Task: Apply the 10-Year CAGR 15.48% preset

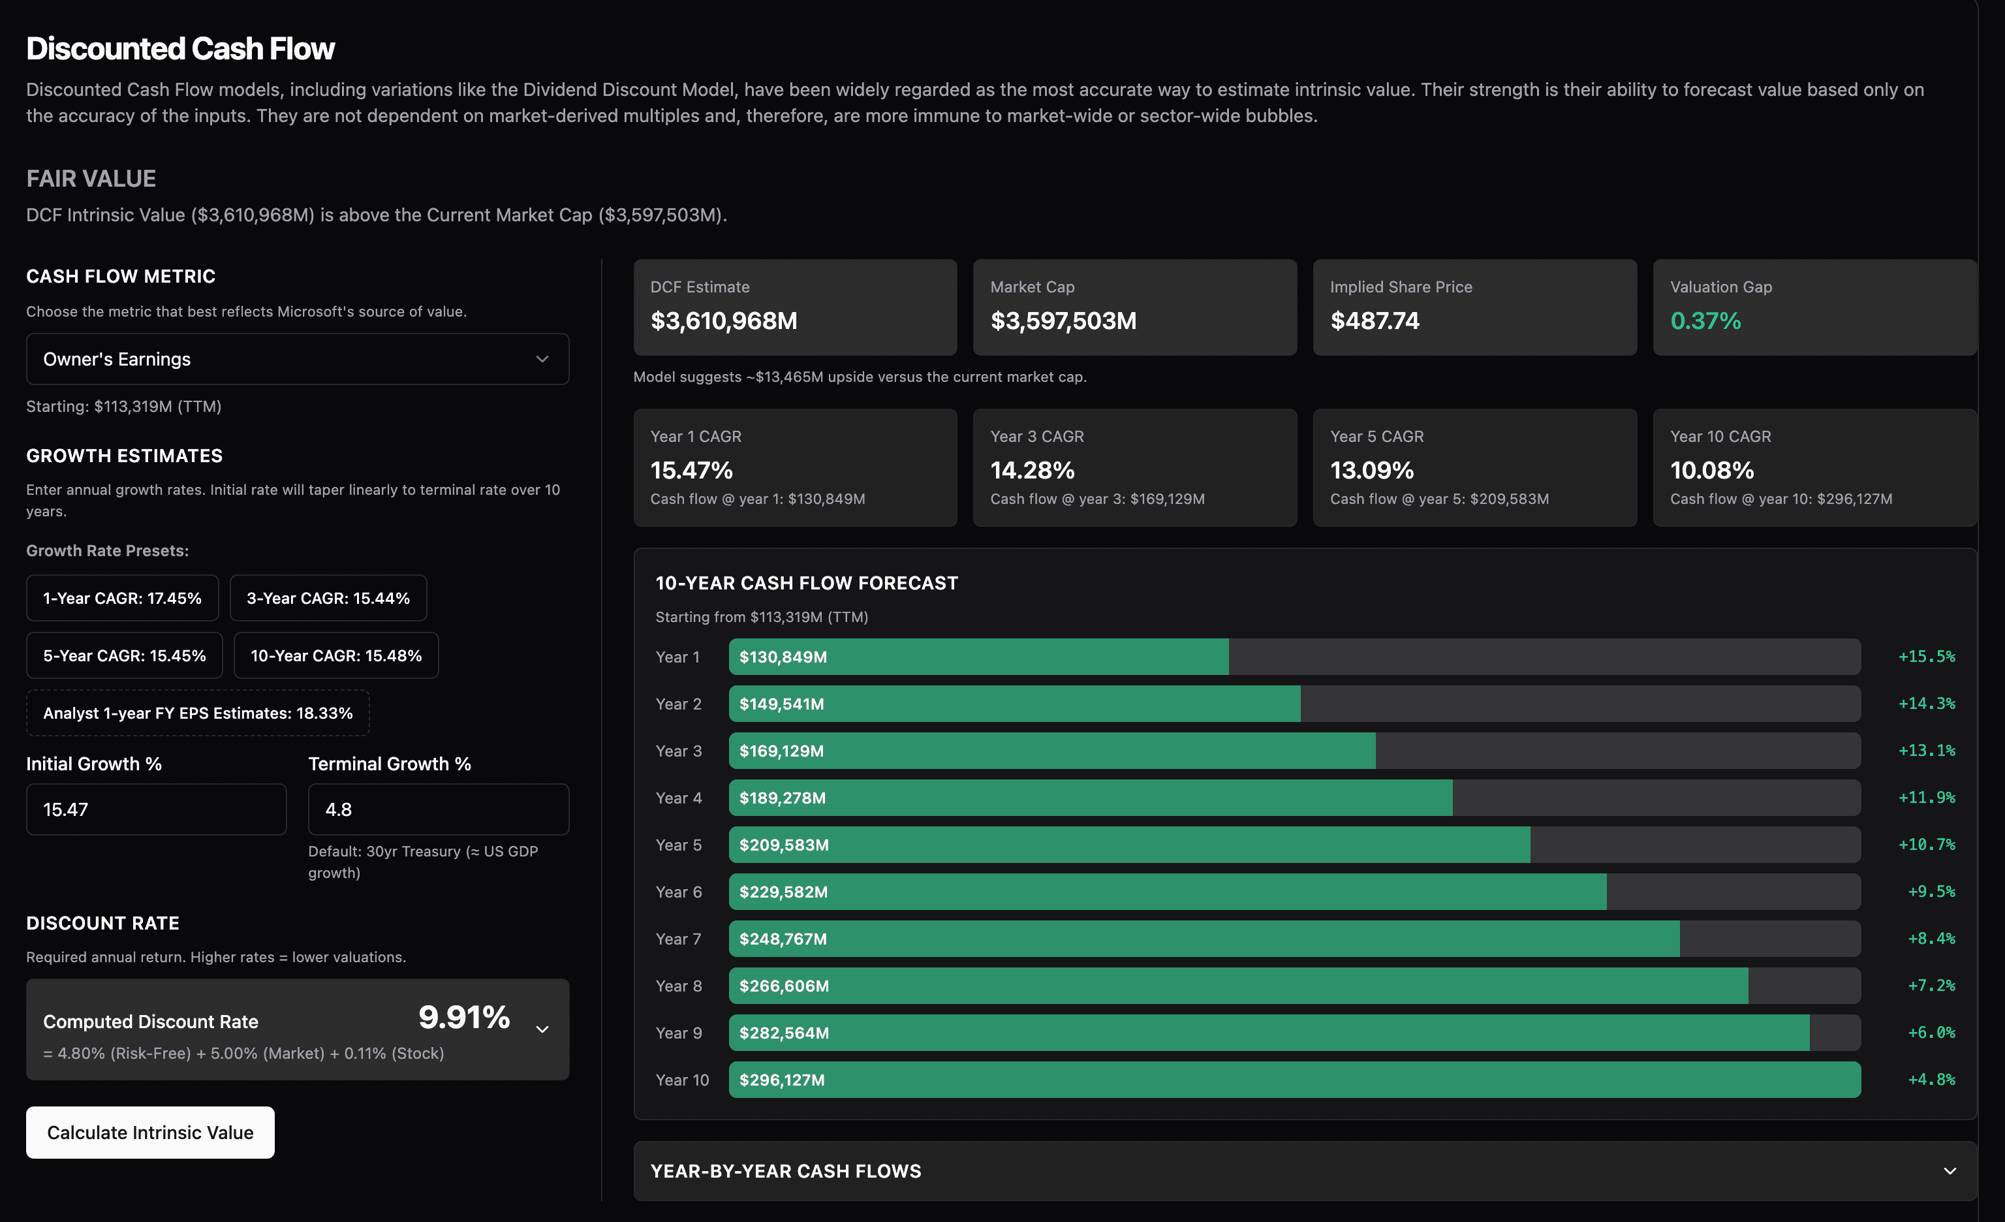Action: [x=336, y=656]
